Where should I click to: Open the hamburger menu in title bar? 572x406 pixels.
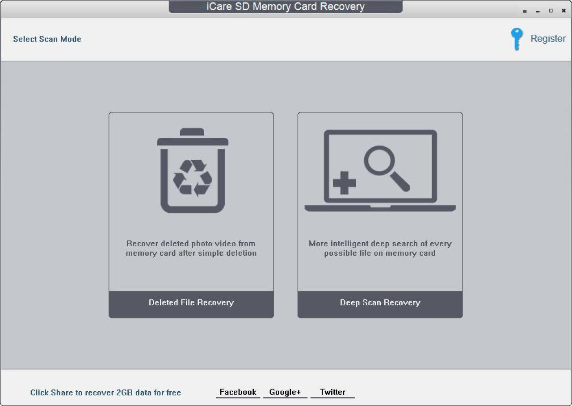coord(525,11)
